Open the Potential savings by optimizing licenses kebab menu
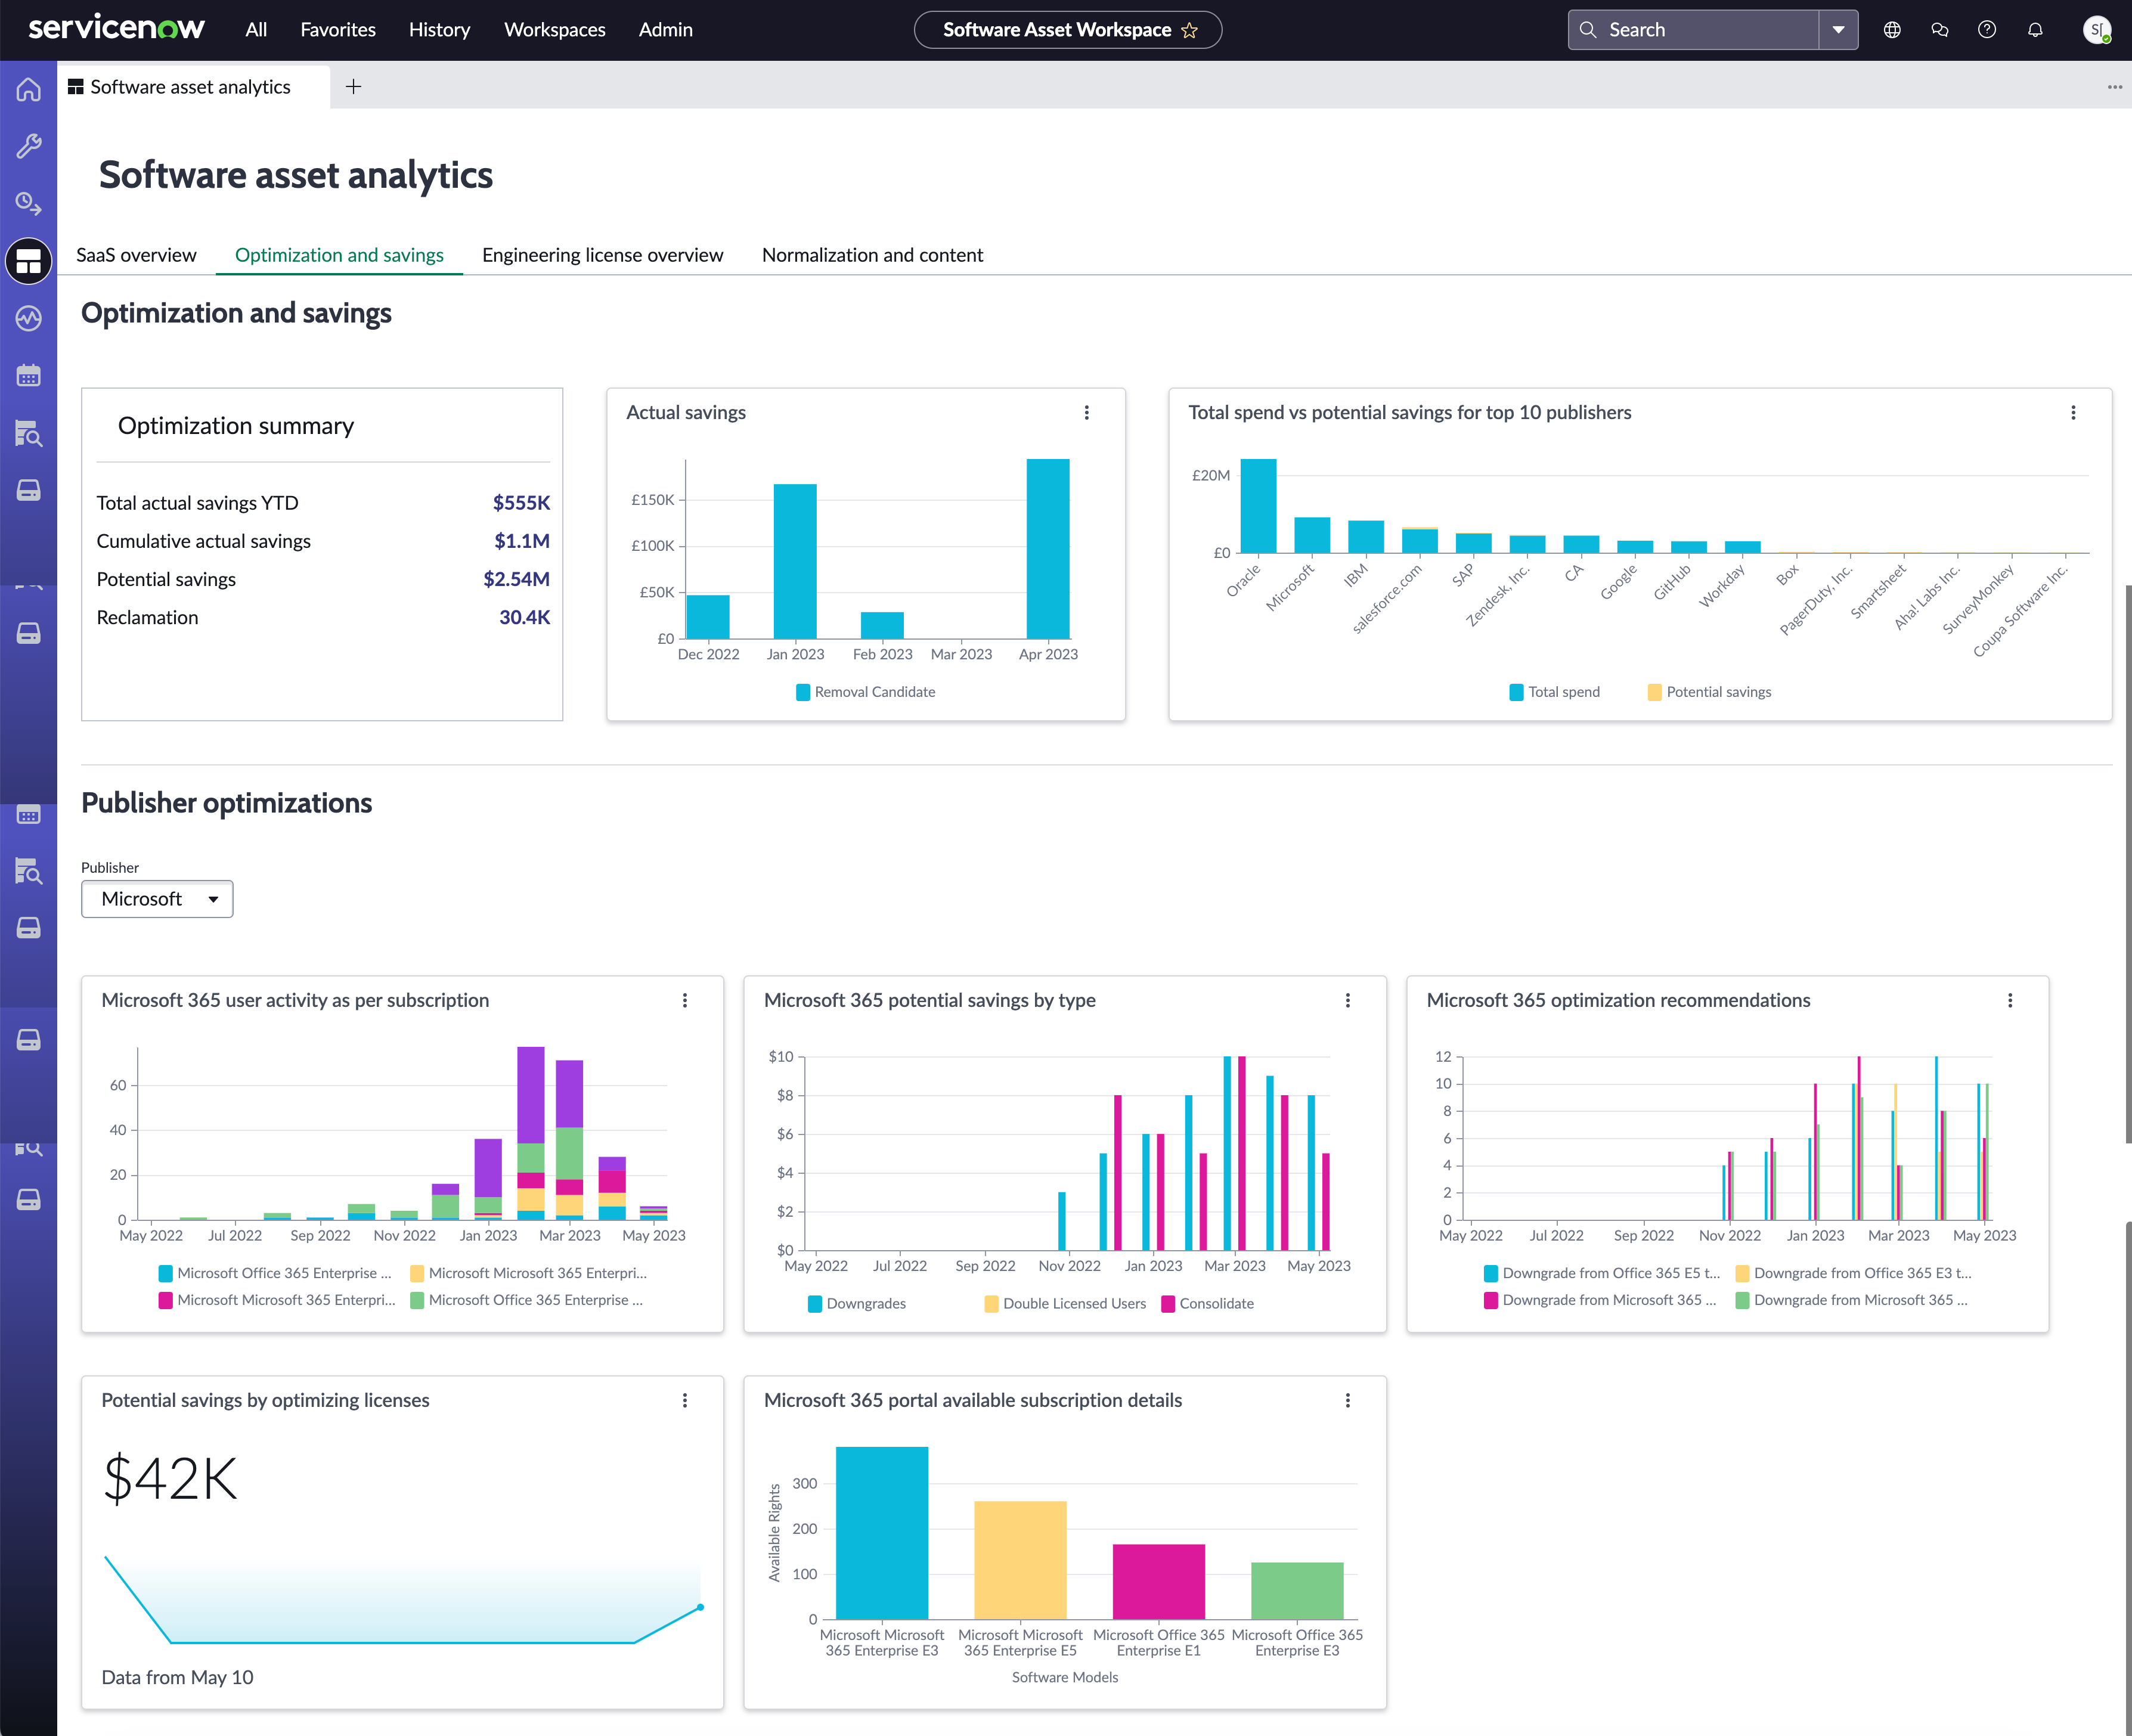 point(685,1400)
